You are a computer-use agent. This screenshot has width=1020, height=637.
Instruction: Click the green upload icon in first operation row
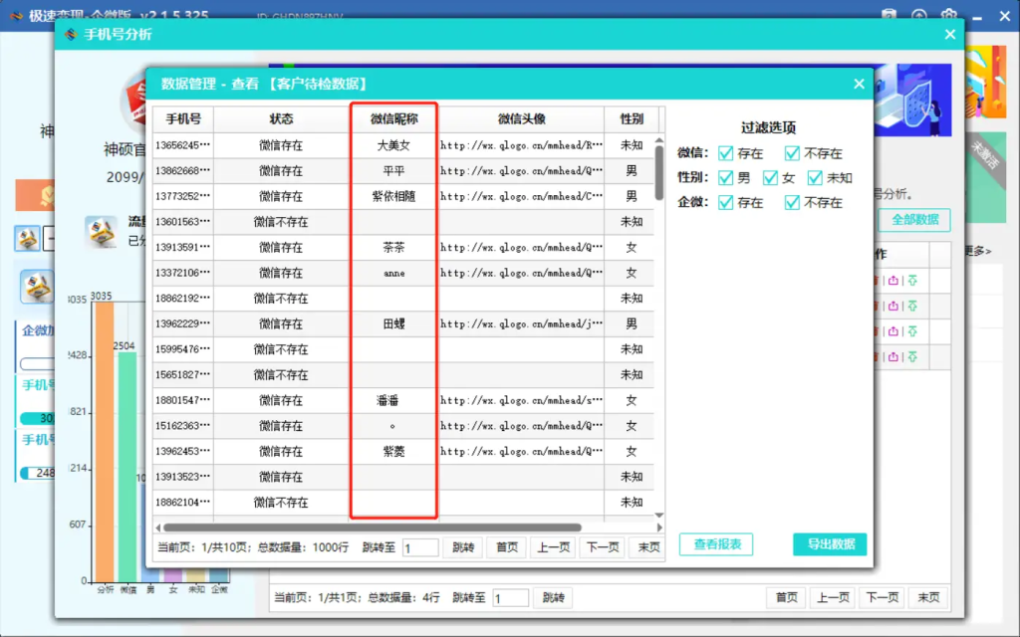coord(912,280)
